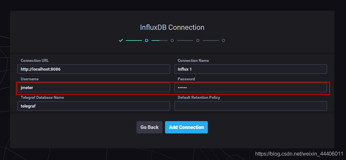
Task: Click the active blue step circle
Action: tap(147, 40)
